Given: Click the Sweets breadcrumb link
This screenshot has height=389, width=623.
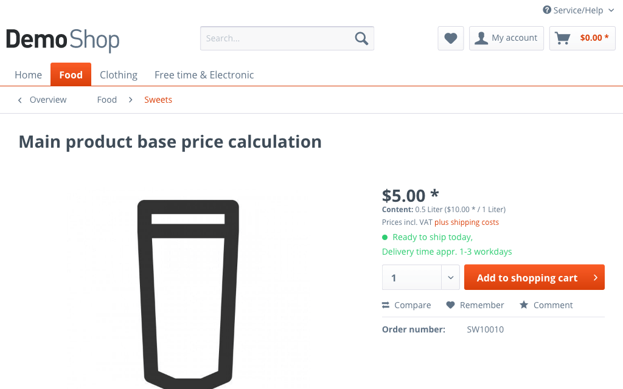Looking at the screenshot, I should 158,100.
